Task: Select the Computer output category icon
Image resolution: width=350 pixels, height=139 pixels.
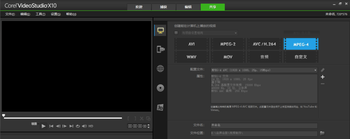Action: (160, 31)
